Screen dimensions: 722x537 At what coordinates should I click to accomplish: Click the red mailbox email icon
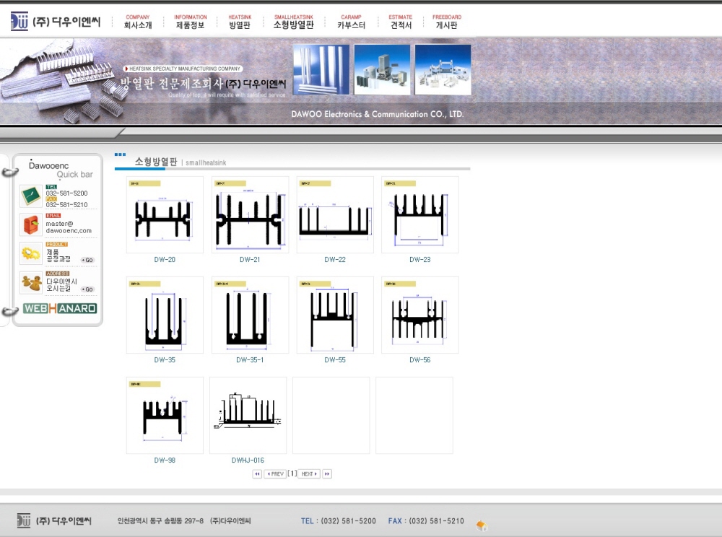point(31,224)
